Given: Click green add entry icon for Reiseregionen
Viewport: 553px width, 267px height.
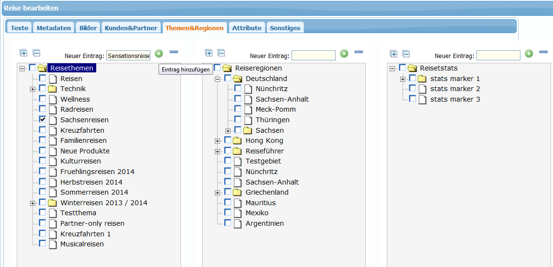Looking at the screenshot, I should [x=344, y=54].
